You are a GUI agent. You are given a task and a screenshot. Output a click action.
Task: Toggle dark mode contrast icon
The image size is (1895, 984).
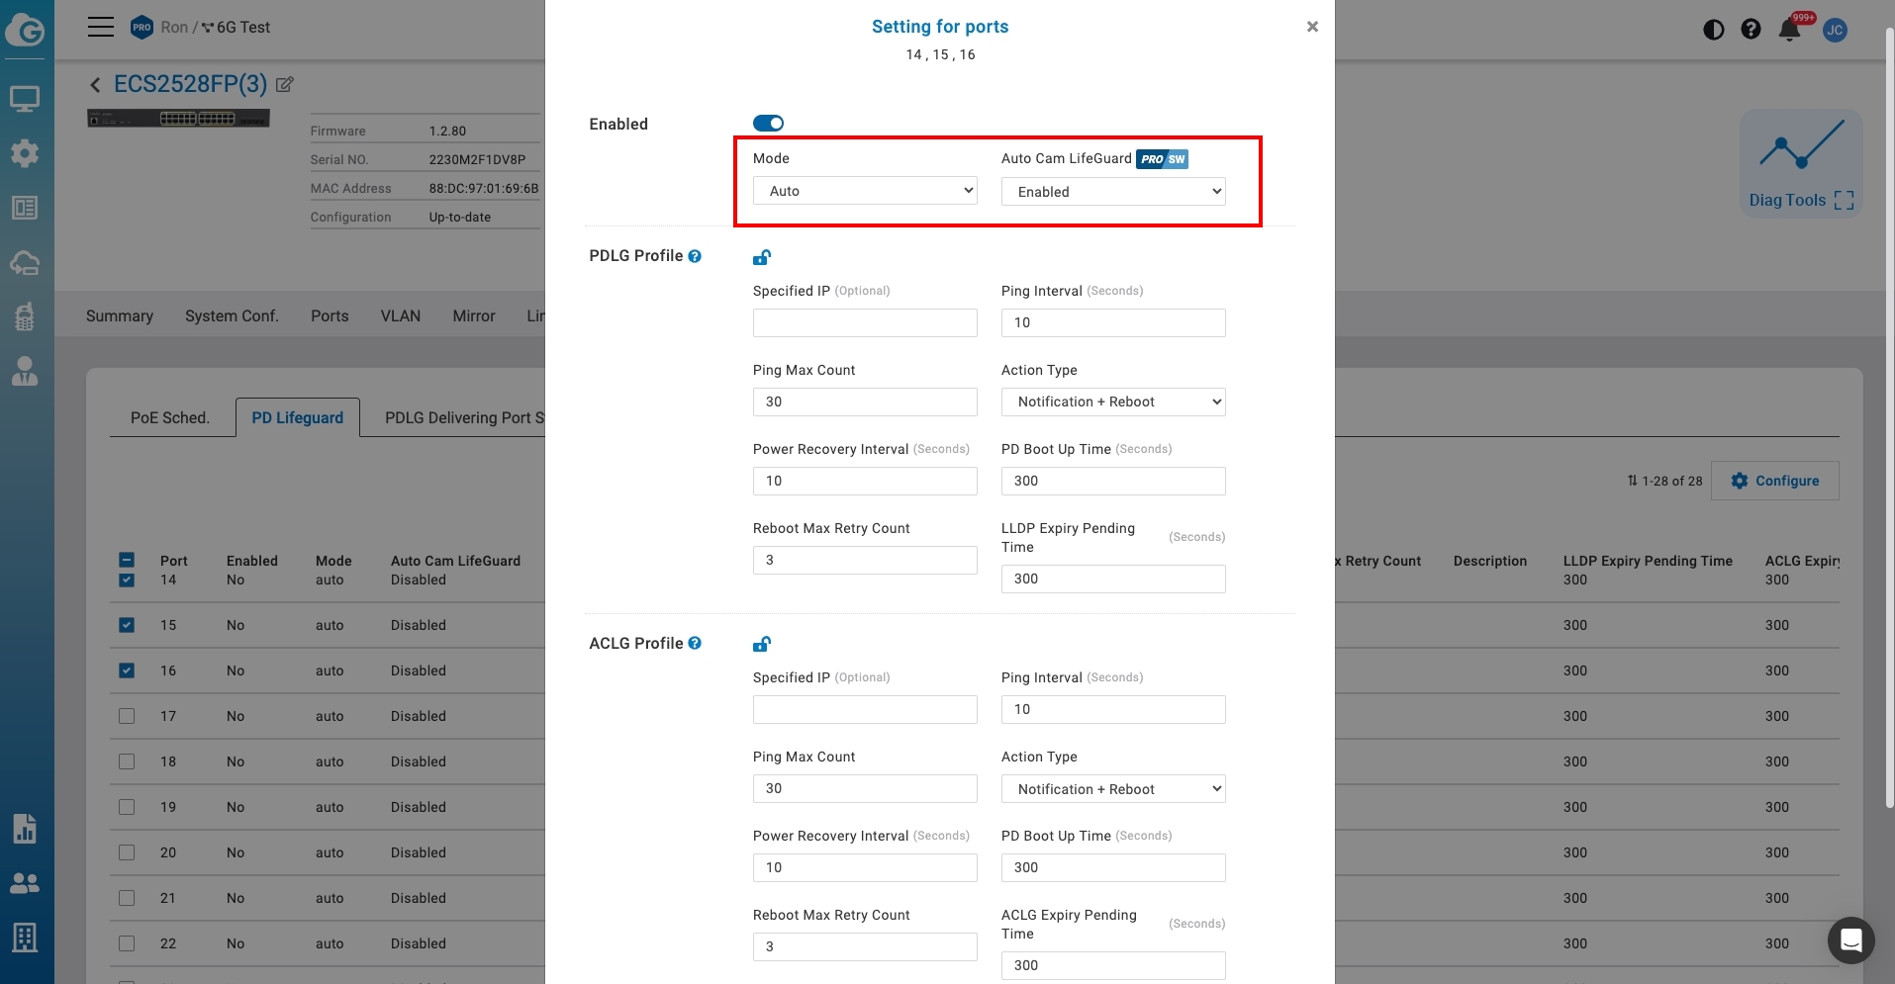coord(1713,30)
